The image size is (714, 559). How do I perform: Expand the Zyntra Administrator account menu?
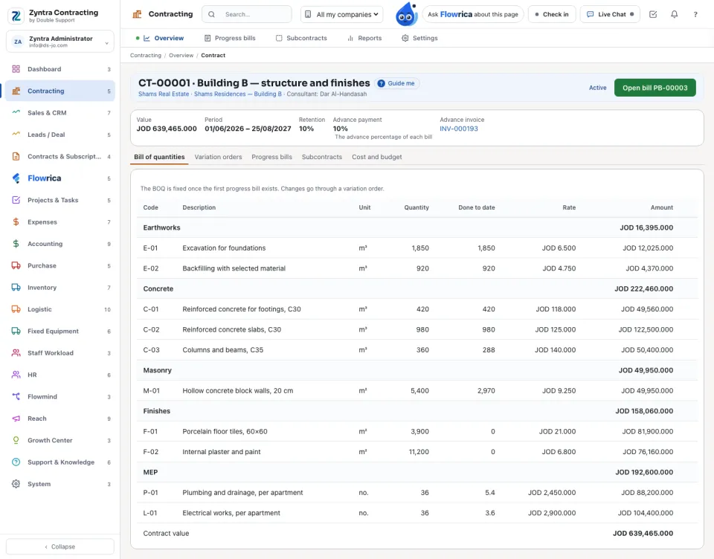click(x=60, y=42)
